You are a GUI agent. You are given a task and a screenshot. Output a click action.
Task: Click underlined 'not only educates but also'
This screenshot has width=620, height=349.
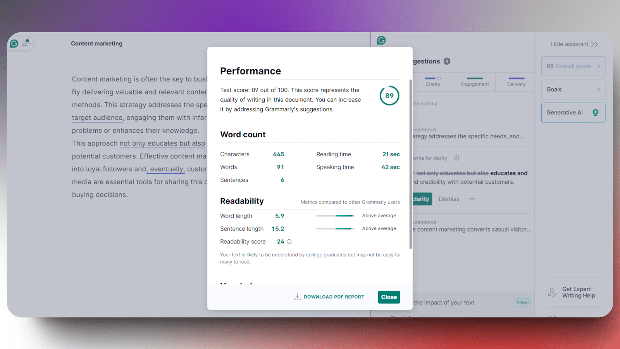162,143
